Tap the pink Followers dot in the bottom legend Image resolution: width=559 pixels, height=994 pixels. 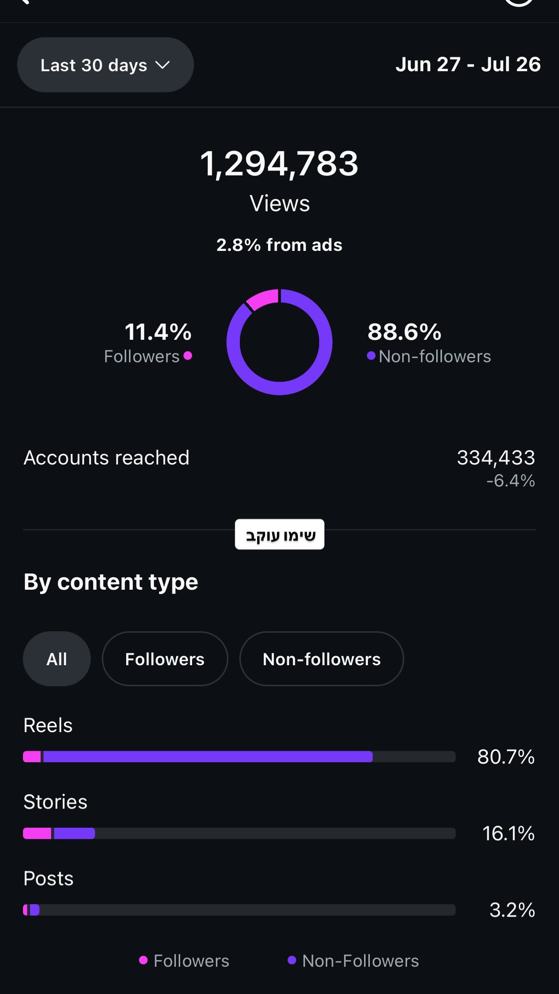(x=143, y=961)
